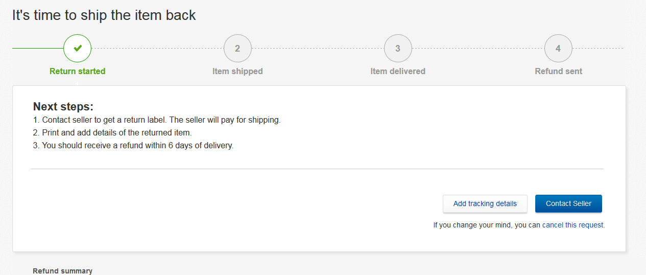Click the "It's time to ship the item back" heading
The height and width of the screenshot is (275, 646).
pos(104,15)
